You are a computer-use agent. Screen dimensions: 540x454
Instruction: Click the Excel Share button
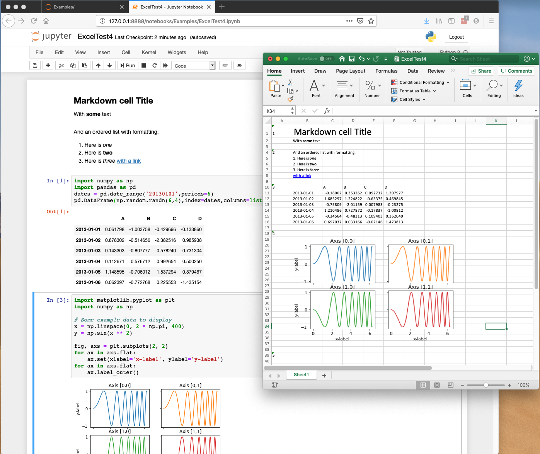coord(481,71)
